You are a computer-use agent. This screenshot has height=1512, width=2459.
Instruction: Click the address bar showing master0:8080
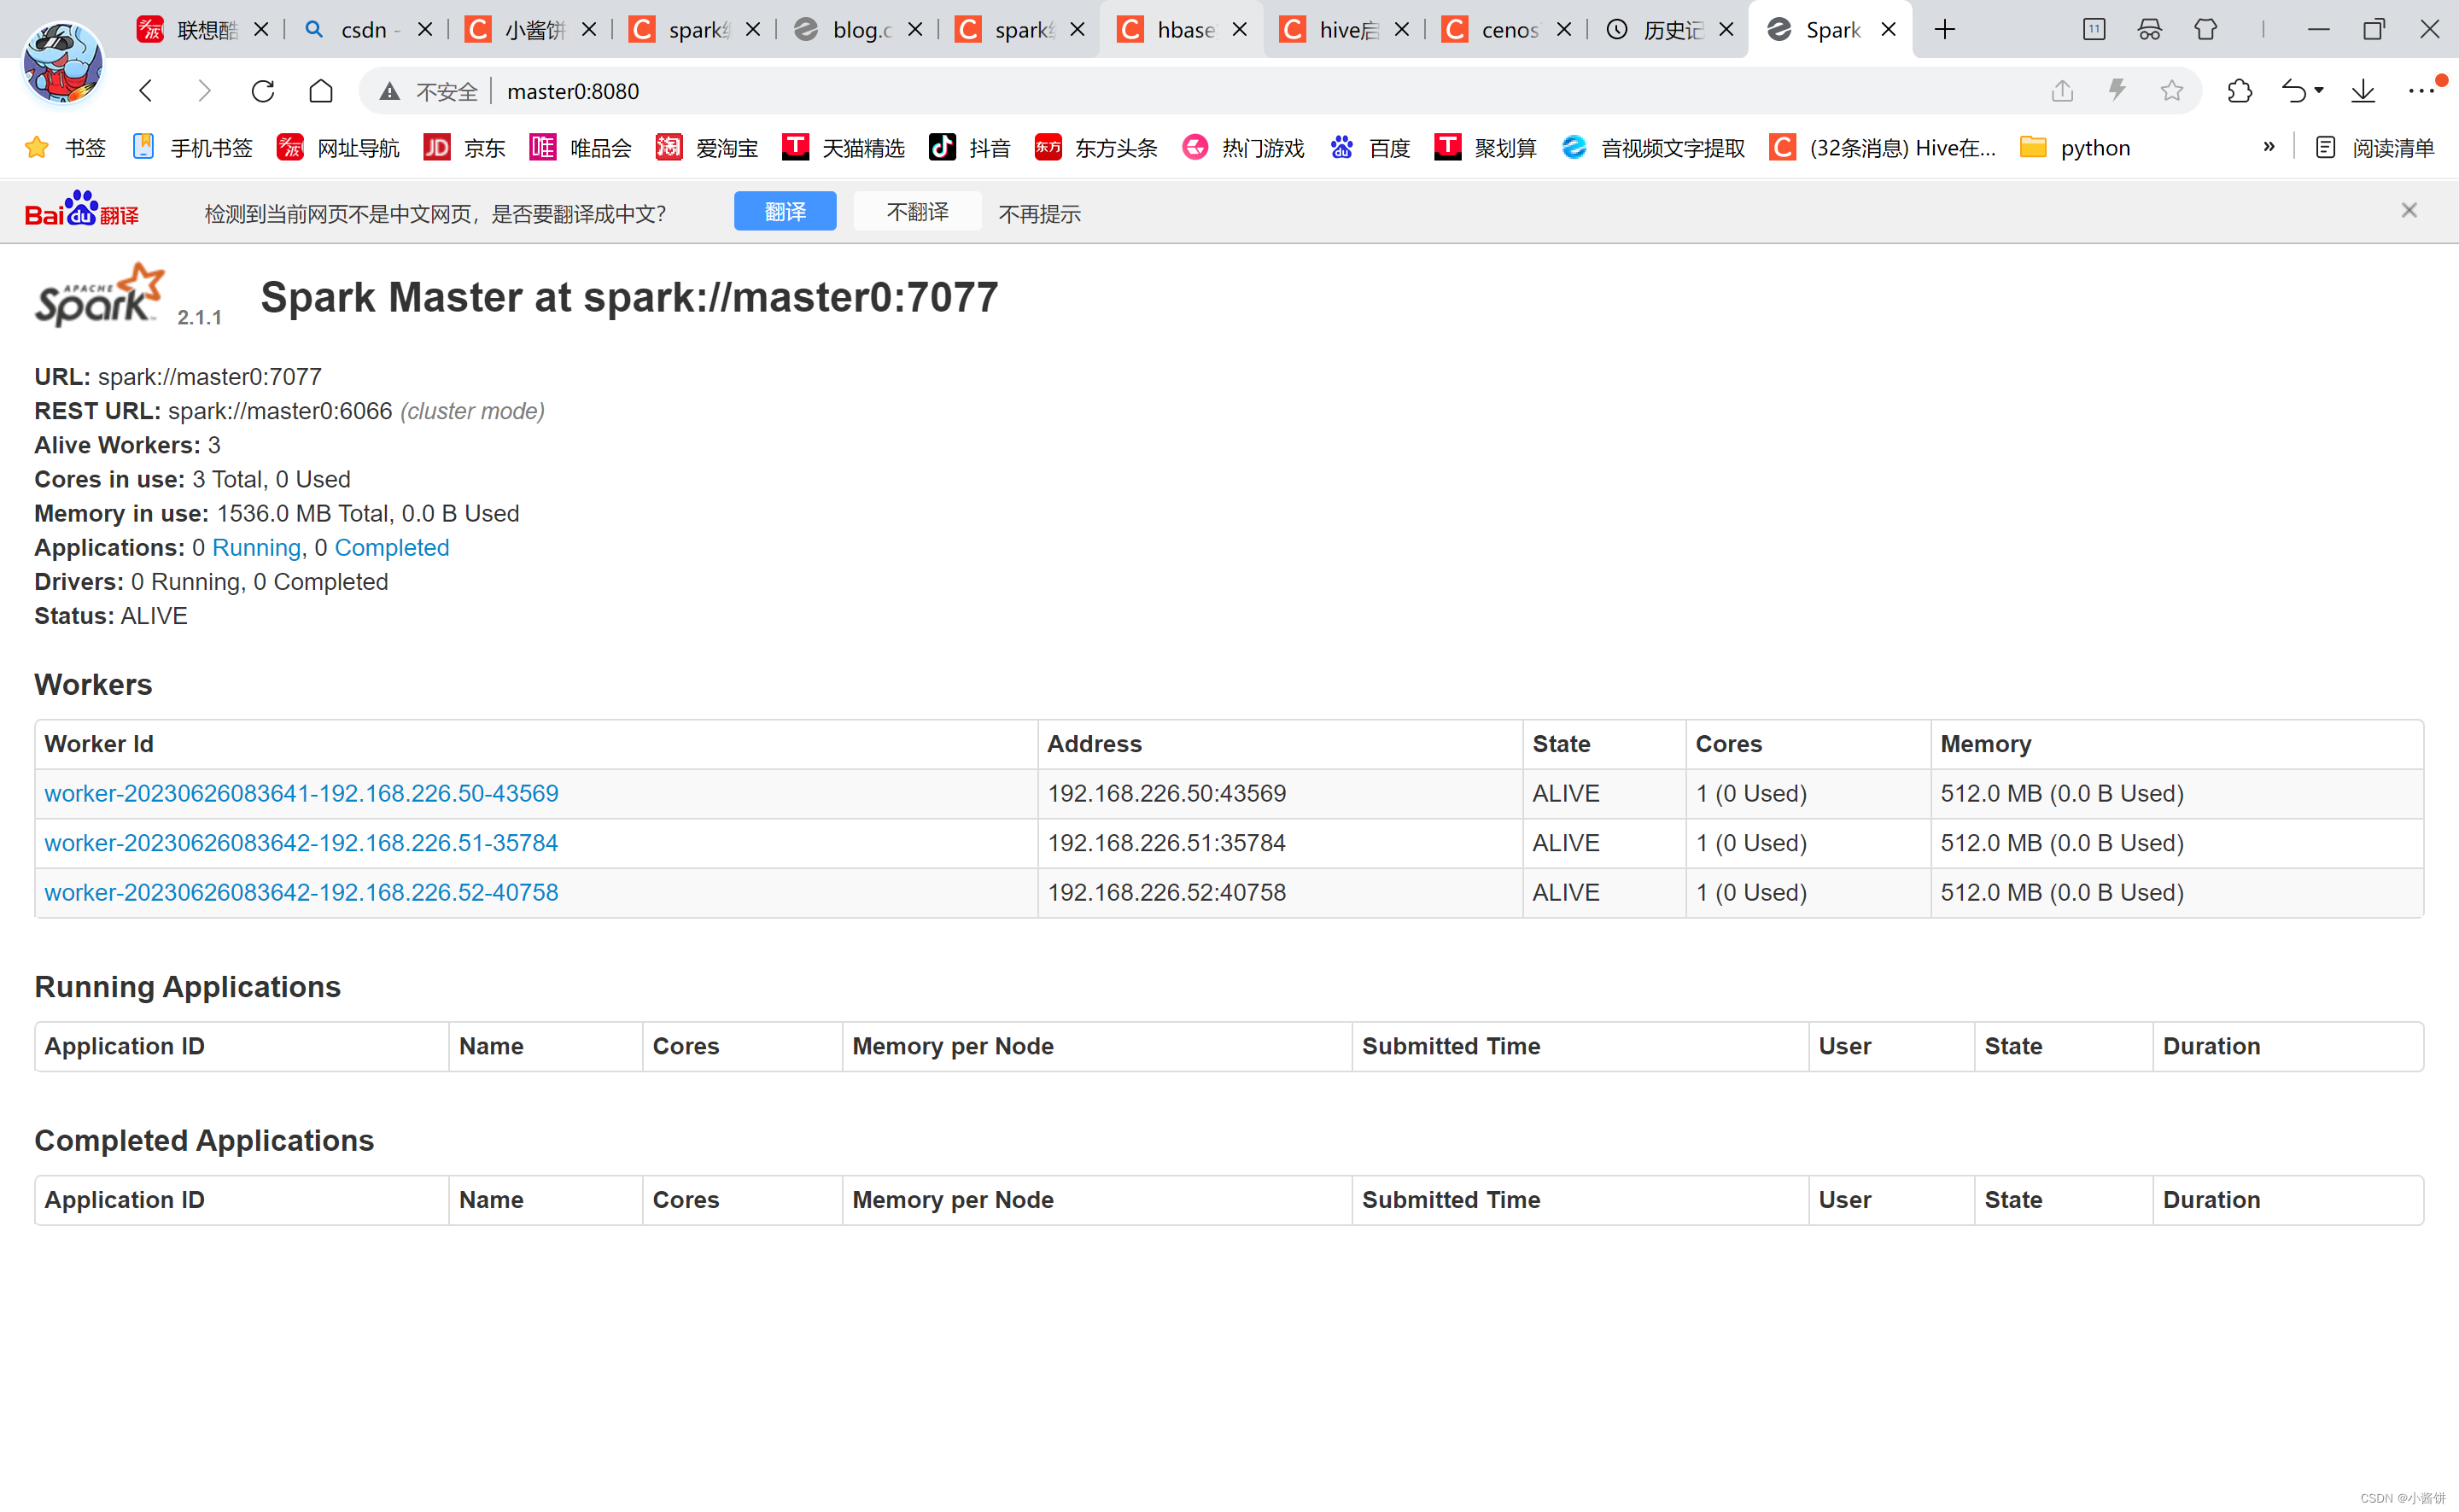[573, 91]
